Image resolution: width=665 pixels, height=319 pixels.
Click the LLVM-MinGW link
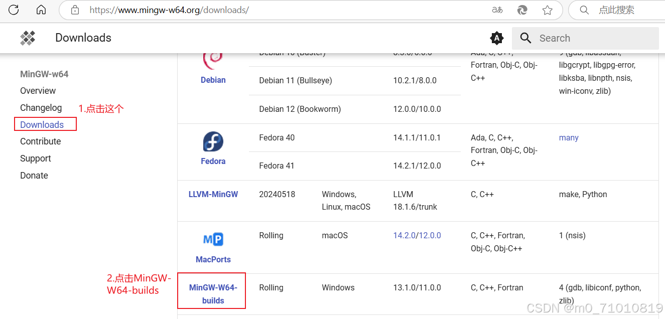(213, 194)
